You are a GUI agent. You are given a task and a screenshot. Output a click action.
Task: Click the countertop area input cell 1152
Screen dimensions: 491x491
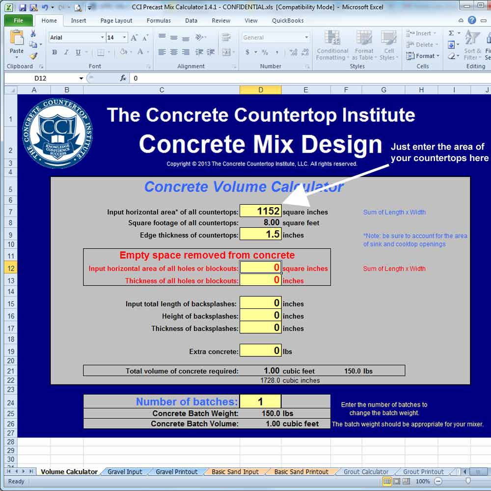point(261,211)
